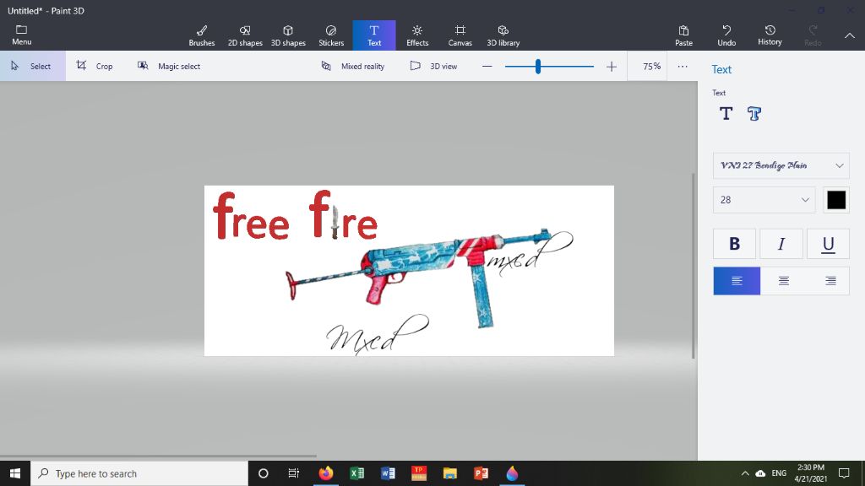865x486 pixels.
Task: Expand the font size 28 dropdown
Action: coord(764,200)
